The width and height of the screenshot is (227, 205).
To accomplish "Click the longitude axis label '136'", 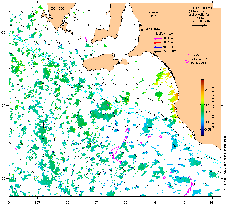I will (67, 202).
